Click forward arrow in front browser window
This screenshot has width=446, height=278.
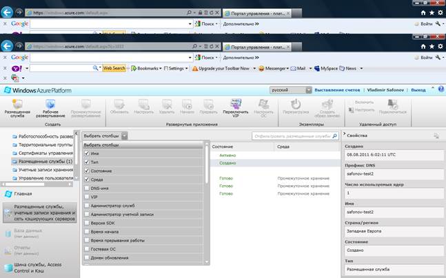tap(19, 46)
